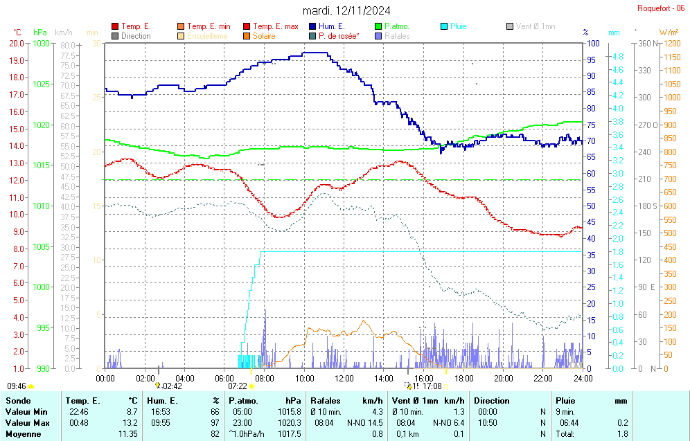This screenshot has height=441, width=690.
Task: Click the Hum. E. legend label
Action: click(x=332, y=26)
